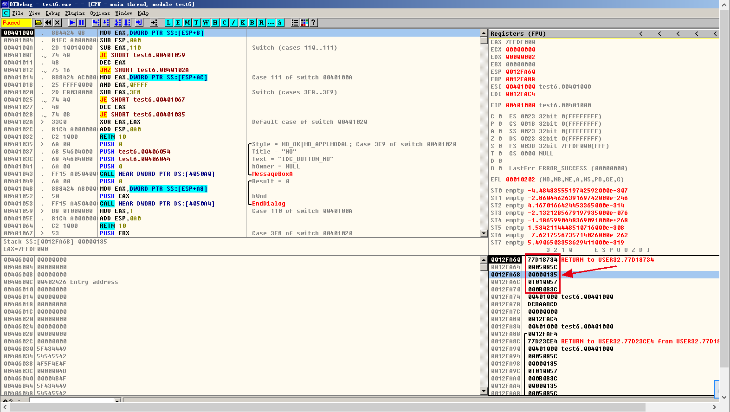Click ST0 FPU register value
Viewport: 730px width, 412px height.
pos(577,191)
